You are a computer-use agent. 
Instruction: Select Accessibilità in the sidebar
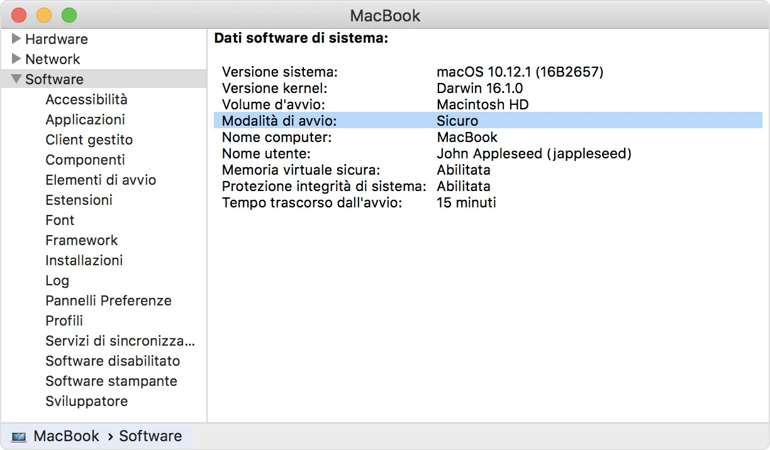pos(86,99)
